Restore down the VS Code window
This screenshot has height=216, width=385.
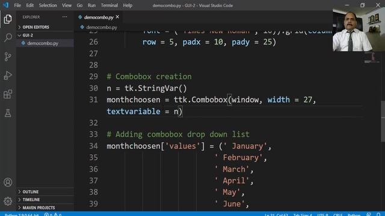point(362,5)
